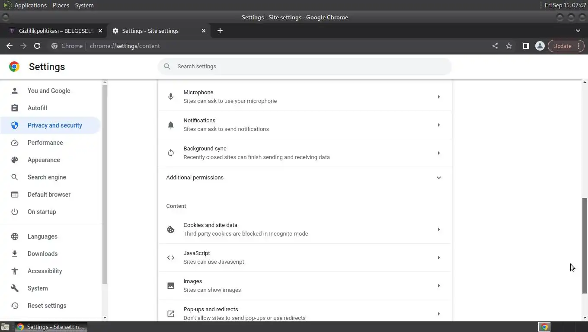Open a new tab with plus icon
Image resolution: width=588 pixels, height=332 pixels.
[x=220, y=31]
